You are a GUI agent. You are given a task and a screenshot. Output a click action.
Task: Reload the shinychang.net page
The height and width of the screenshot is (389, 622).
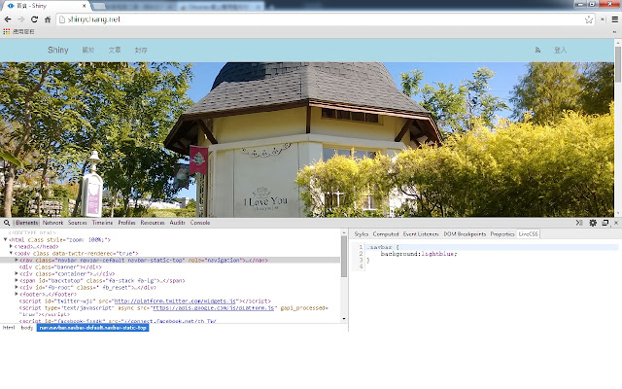tap(35, 19)
